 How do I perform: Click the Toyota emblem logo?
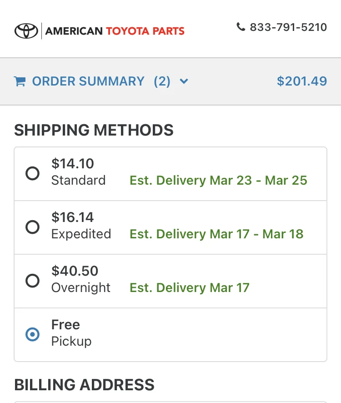[x=26, y=31]
